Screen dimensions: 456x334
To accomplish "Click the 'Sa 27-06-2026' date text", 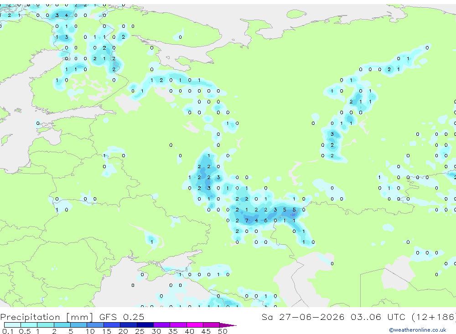I will click(x=303, y=317).
